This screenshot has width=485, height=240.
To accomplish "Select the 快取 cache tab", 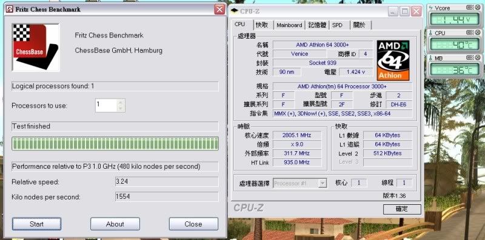I will 262,25.
